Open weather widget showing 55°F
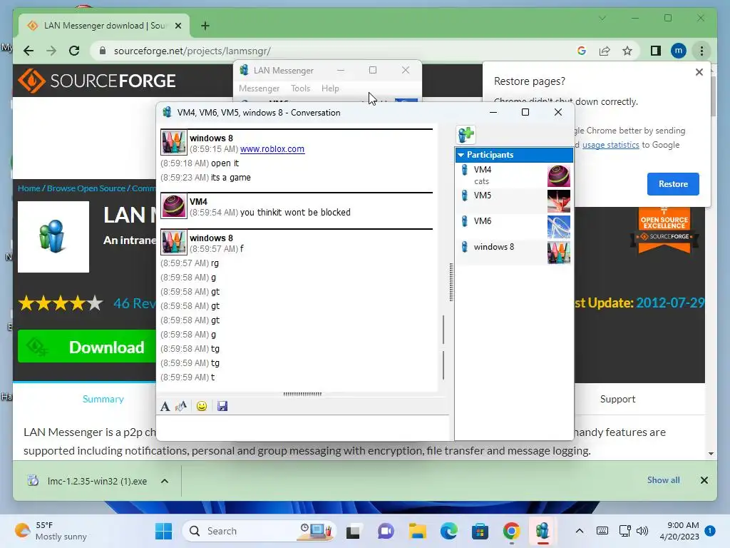 point(51,531)
